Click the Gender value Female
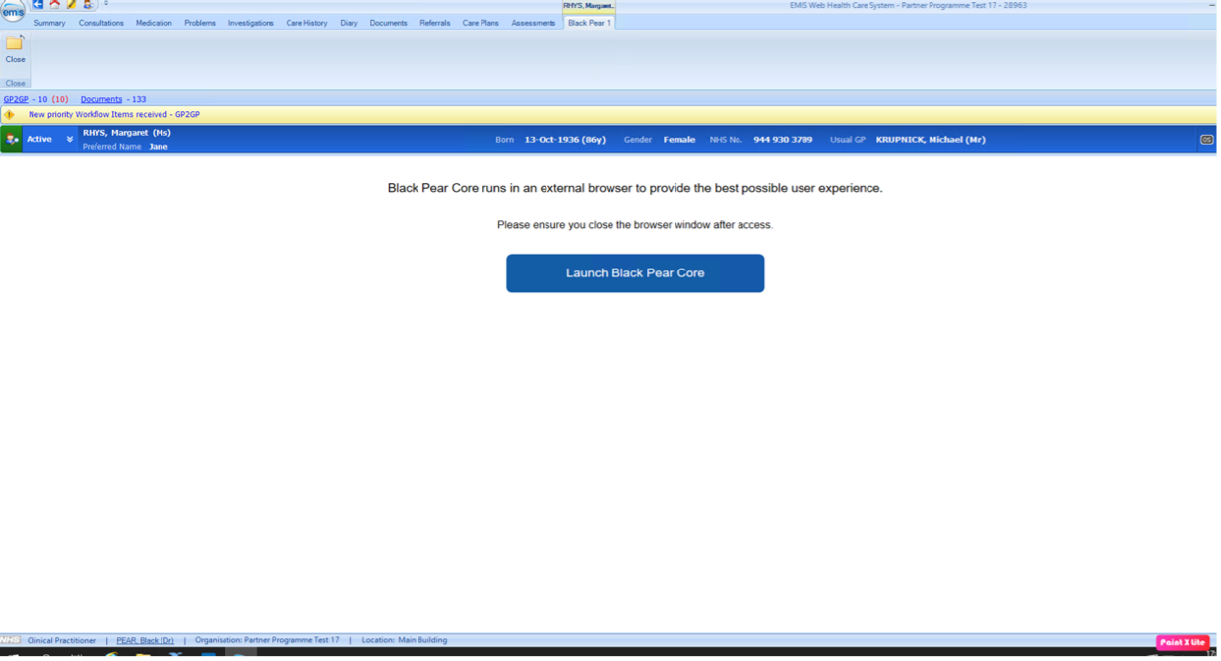 click(x=679, y=140)
